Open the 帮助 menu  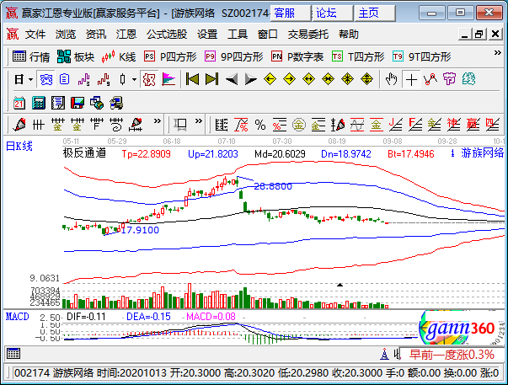pyautogui.click(x=349, y=34)
